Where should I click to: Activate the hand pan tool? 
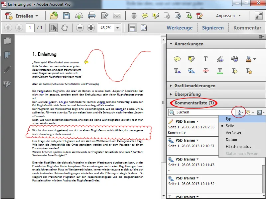65,28
